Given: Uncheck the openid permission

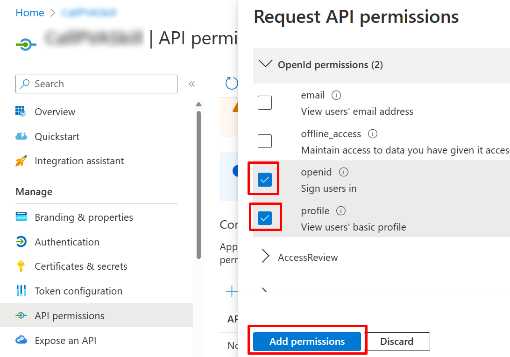Looking at the screenshot, I should pos(263,179).
